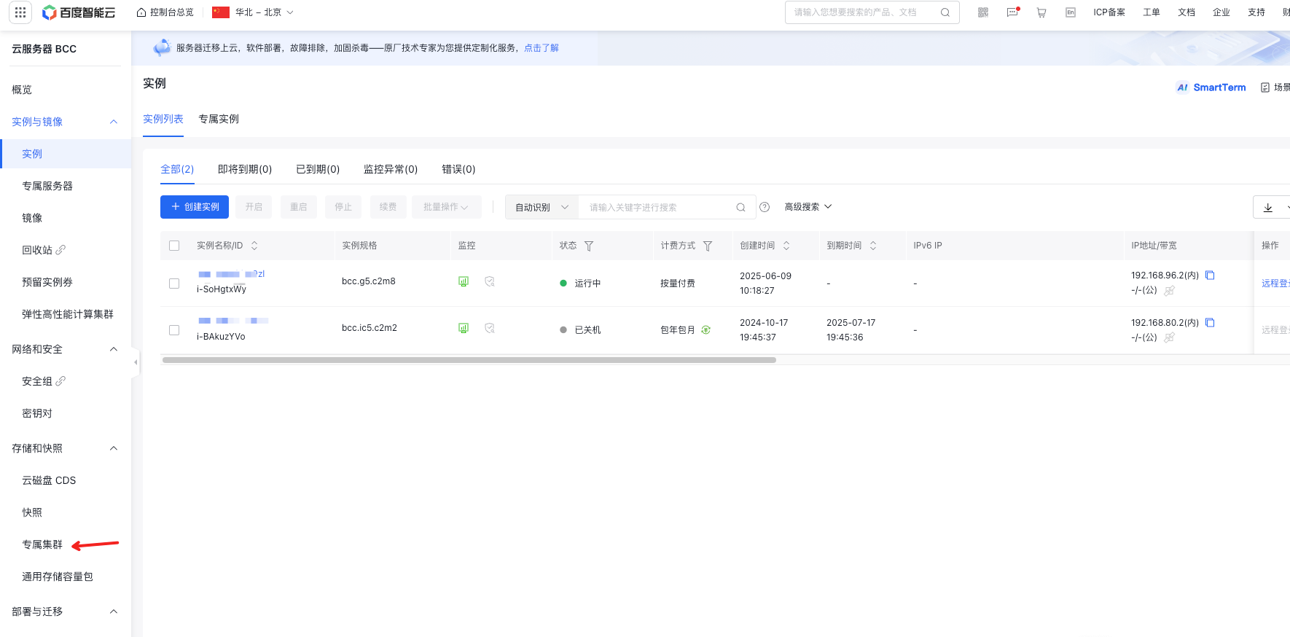Open 专属集群 in sidebar
Screen dimensions: 1290x637
tap(42, 544)
